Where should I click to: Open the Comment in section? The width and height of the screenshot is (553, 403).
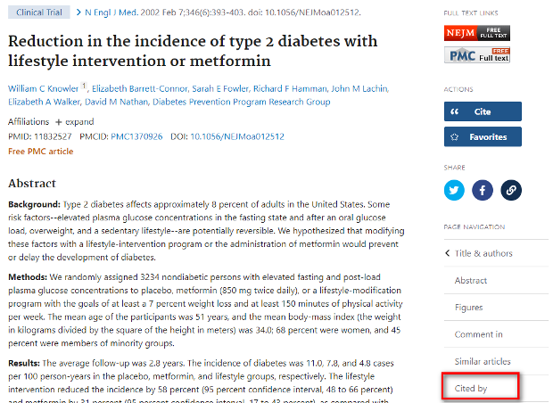(478, 334)
